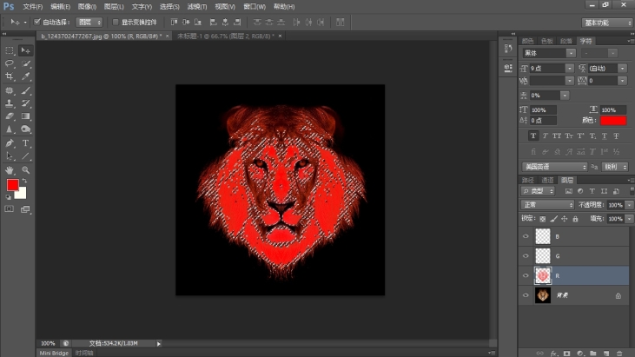This screenshot has width=635, height=357.
Task: Open the 正常 blend mode dropdown
Action: click(548, 205)
